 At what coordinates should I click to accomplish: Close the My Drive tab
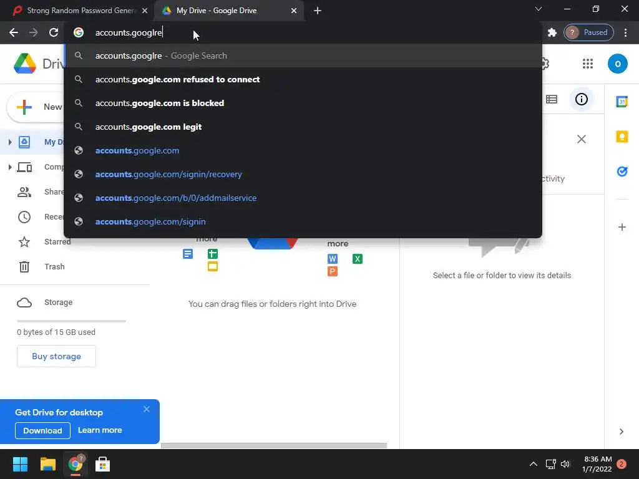[294, 11]
